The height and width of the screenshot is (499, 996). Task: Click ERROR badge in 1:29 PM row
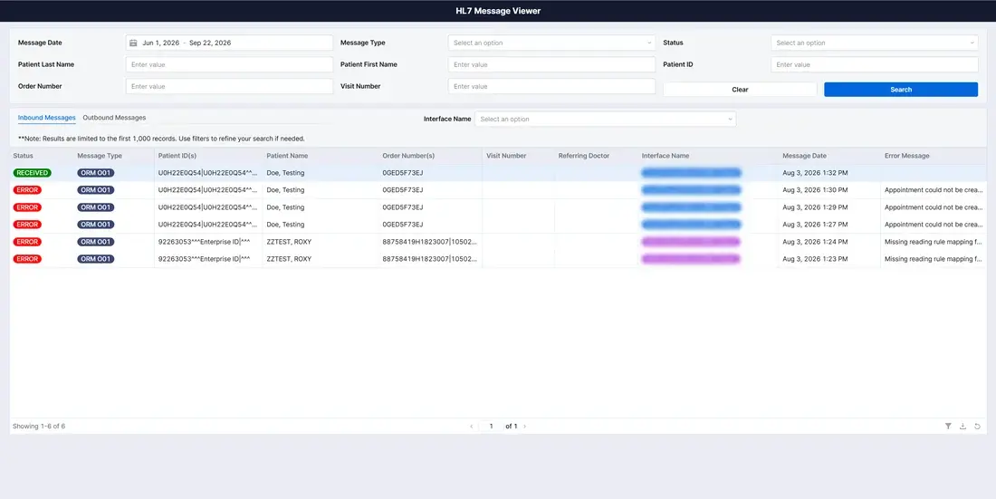tap(27, 207)
